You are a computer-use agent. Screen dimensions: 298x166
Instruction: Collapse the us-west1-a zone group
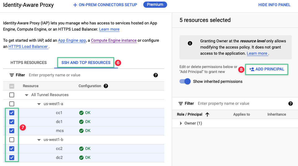click(39, 104)
